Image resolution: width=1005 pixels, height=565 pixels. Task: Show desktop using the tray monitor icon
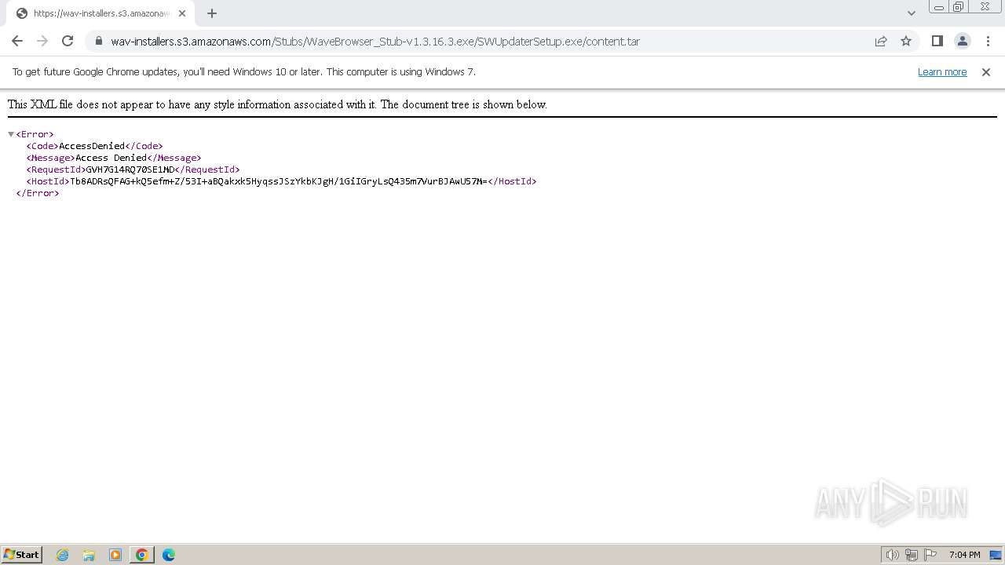coord(996,555)
